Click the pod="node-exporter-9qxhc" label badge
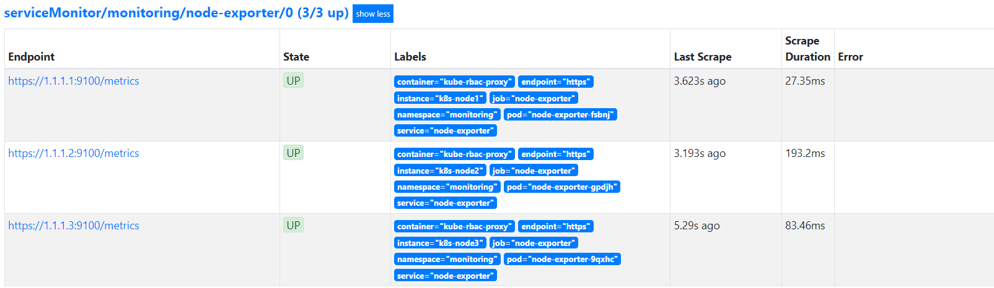The height and width of the screenshot is (288, 994). coord(562,259)
